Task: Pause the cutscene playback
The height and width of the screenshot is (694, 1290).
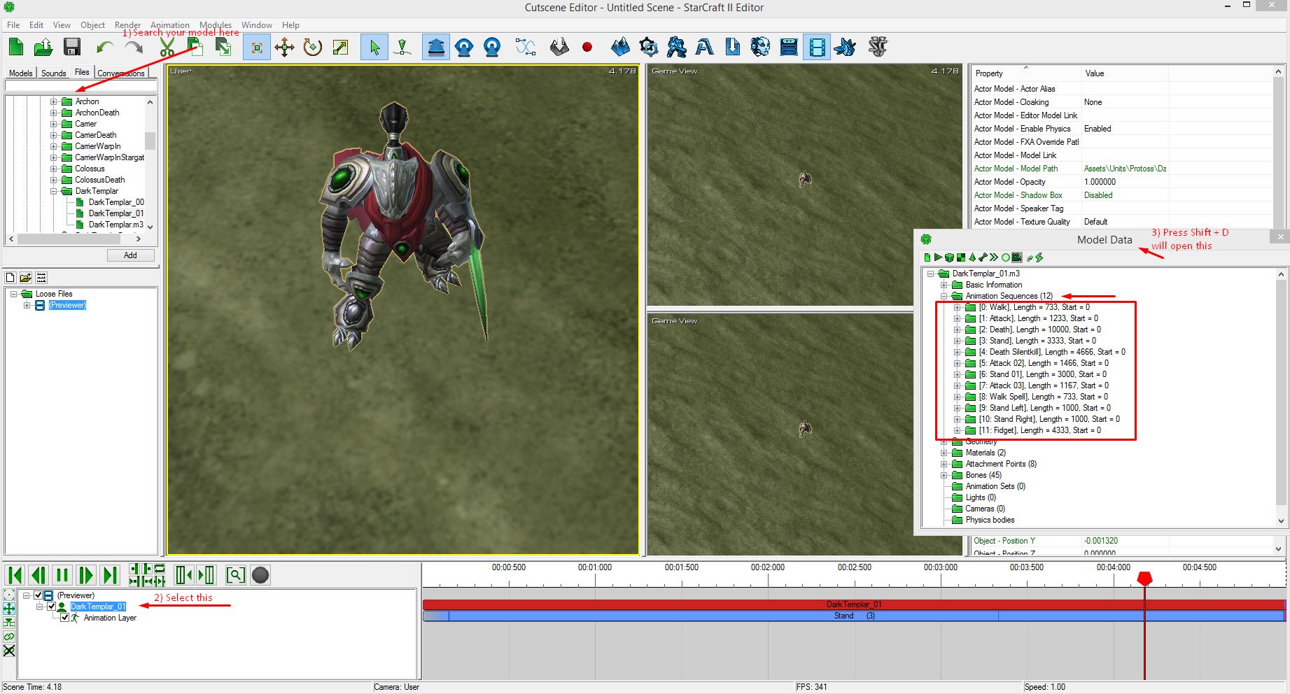Action: 62,575
